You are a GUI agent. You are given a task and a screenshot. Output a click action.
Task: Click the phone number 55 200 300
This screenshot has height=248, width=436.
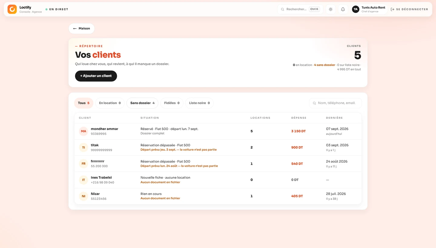tap(99, 166)
